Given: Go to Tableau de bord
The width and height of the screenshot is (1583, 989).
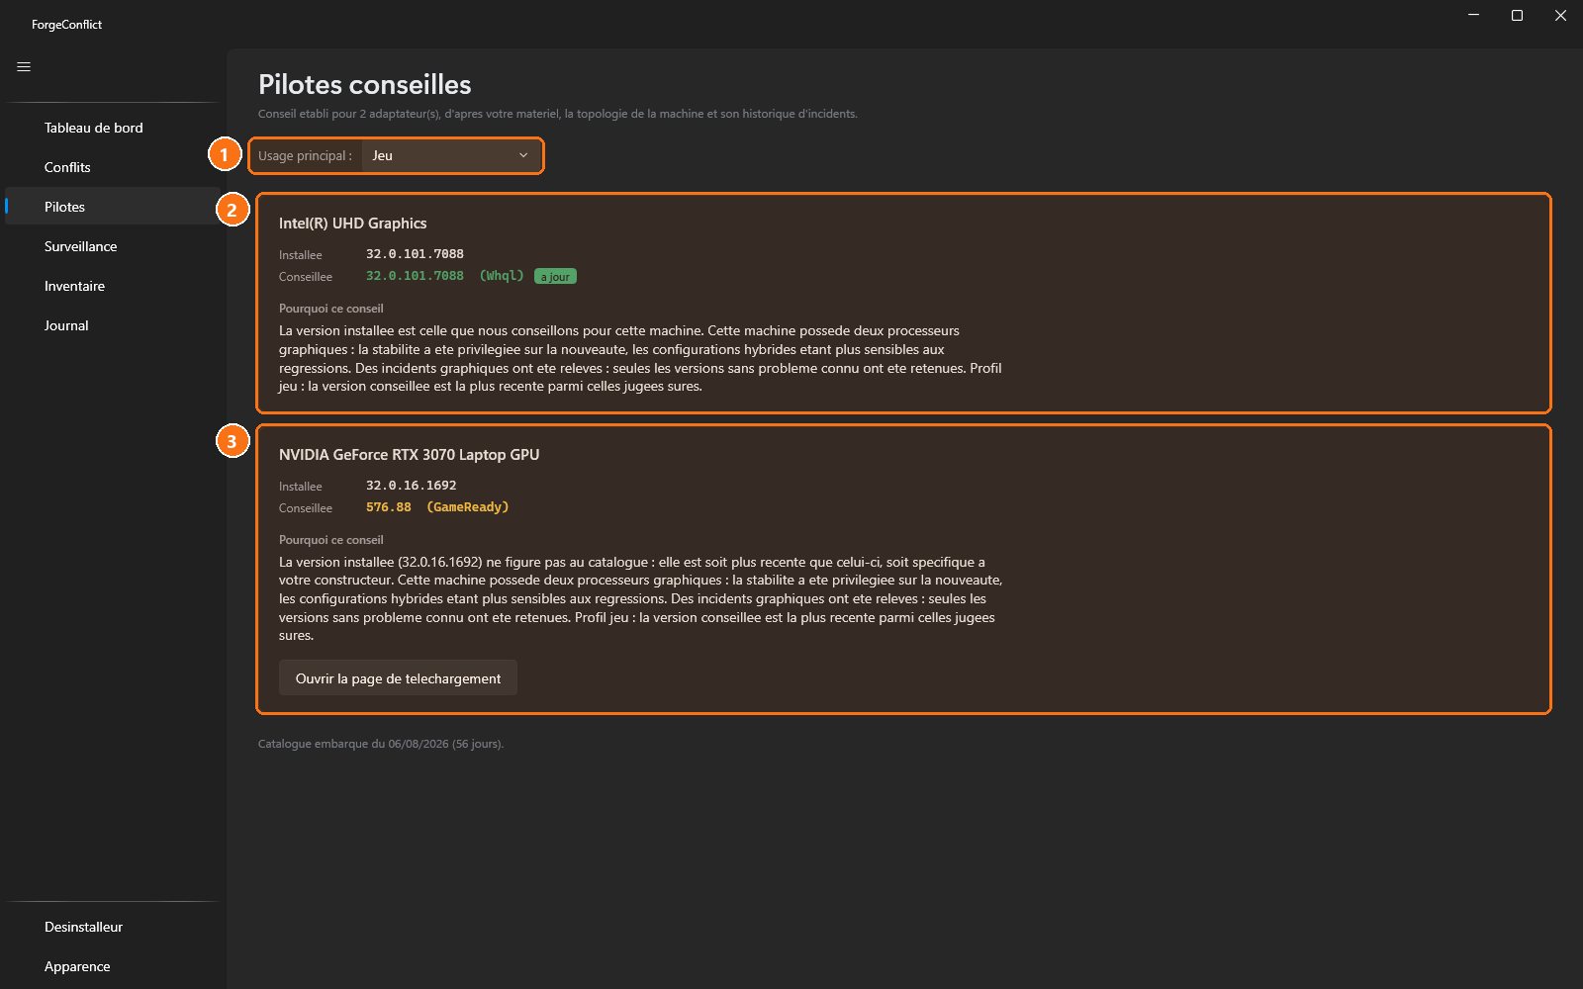Looking at the screenshot, I should pos(113,128).
